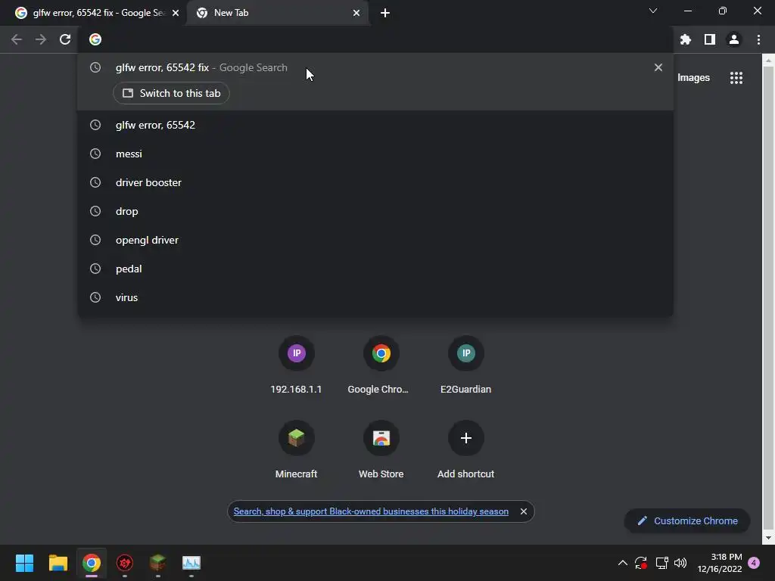Click the browser forward arrow
Image resolution: width=775 pixels, height=581 pixels.
pos(41,39)
